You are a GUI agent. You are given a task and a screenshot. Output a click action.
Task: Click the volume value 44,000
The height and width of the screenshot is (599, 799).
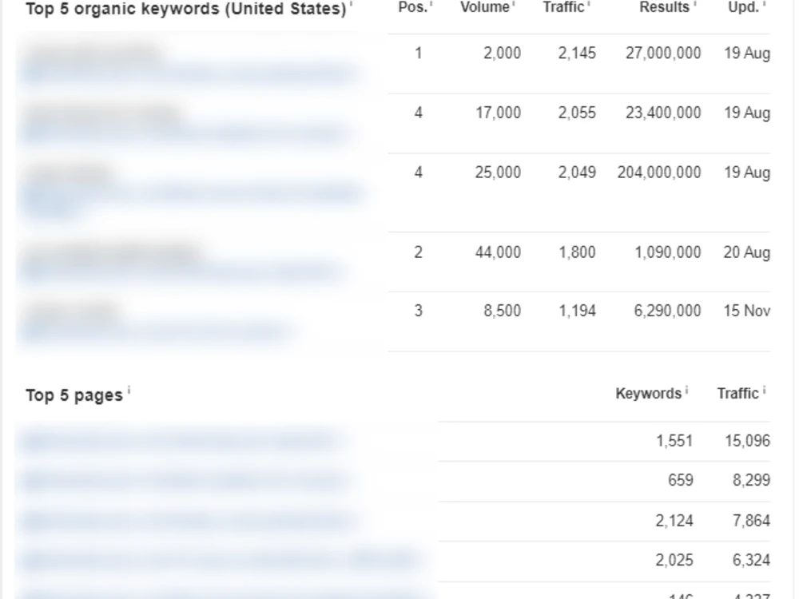498,252
